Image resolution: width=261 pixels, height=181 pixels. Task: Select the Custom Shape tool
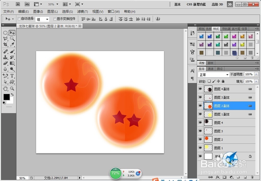click(12, 82)
